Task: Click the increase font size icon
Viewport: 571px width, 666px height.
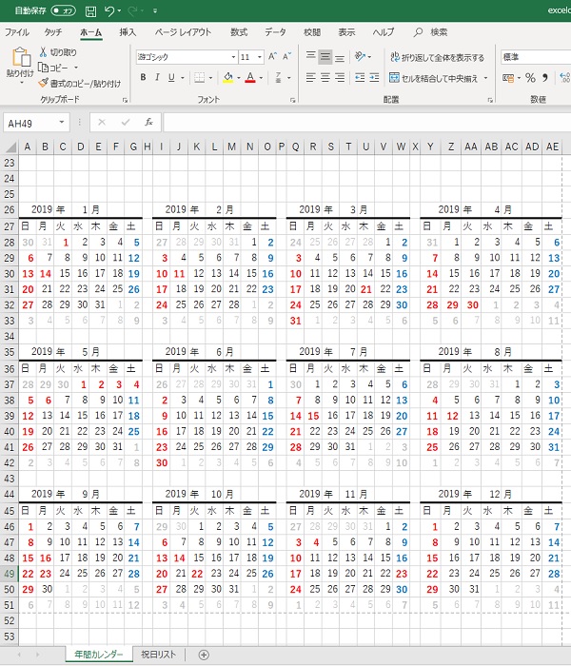Action: point(273,56)
